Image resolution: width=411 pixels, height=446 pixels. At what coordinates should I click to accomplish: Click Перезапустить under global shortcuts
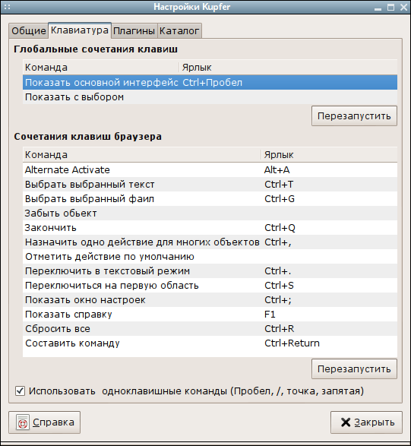tap(354, 115)
